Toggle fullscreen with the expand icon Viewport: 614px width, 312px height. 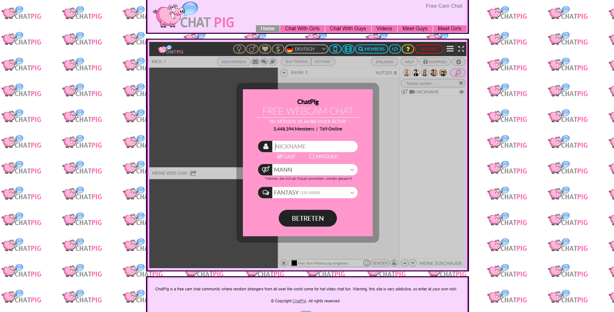(x=461, y=49)
